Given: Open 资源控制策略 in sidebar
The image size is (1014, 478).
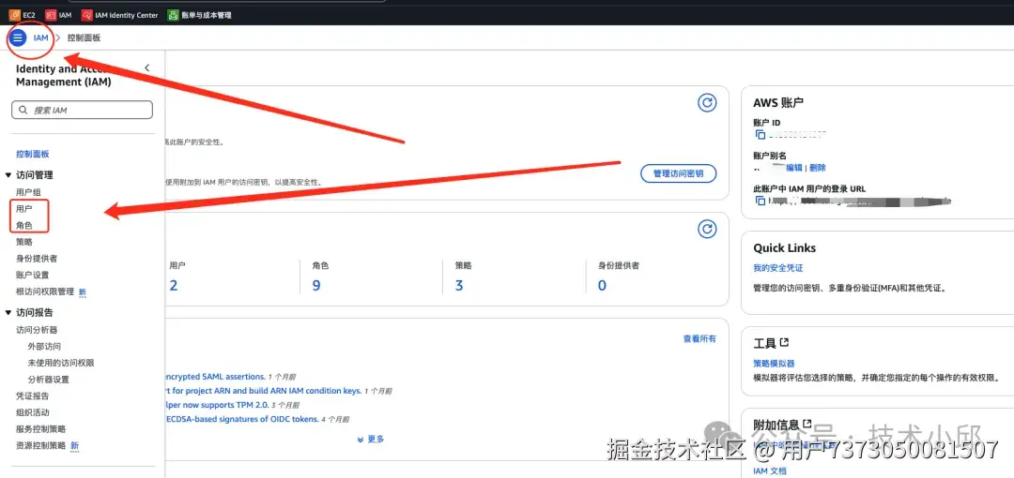Looking at the screenshot, I should click(40, 446).
